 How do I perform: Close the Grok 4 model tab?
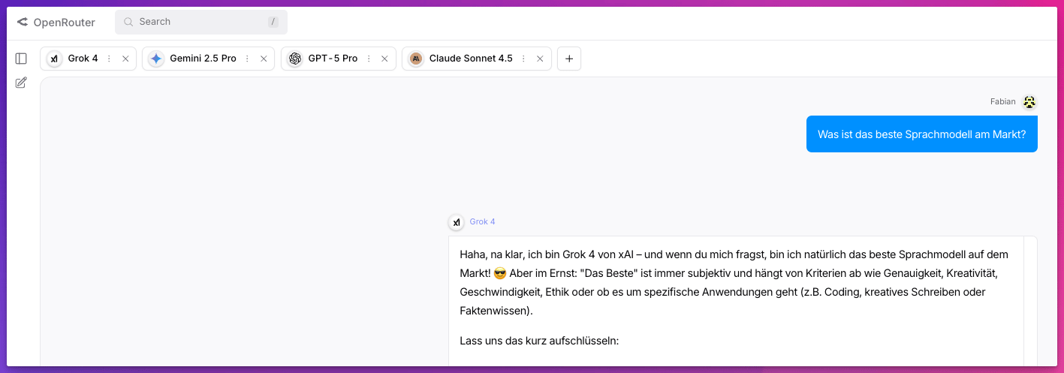click(125, 59)
